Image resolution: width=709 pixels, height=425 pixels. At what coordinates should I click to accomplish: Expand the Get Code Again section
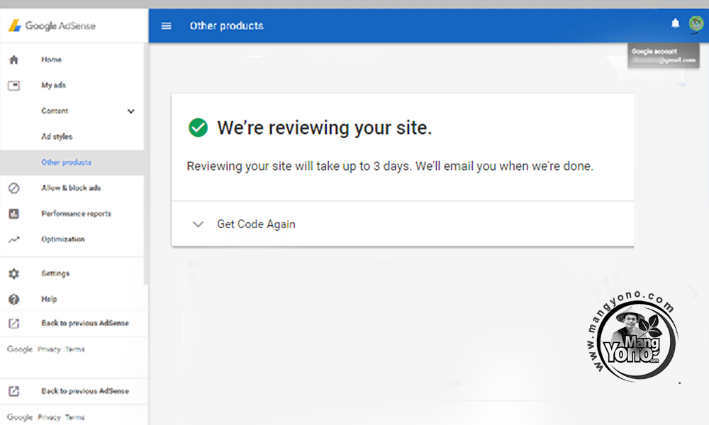click(199, 225)
